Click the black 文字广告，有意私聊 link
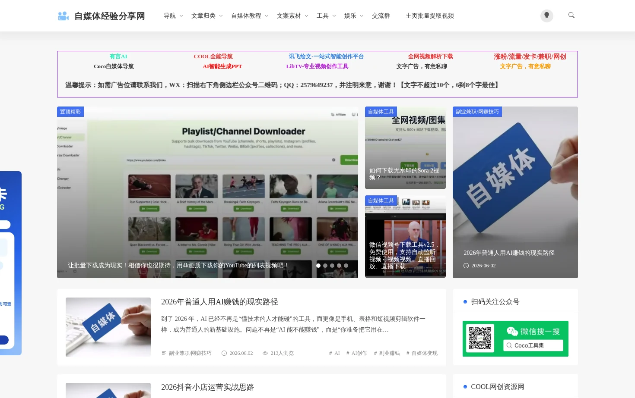This screenshot has height=398, width=635. [x=422, y=66]
